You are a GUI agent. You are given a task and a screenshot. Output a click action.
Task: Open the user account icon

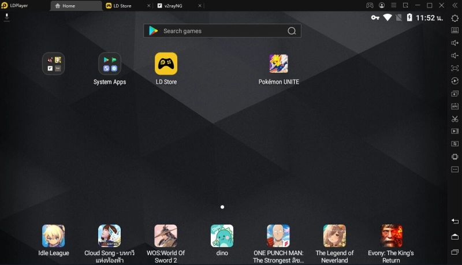[382, 5]
